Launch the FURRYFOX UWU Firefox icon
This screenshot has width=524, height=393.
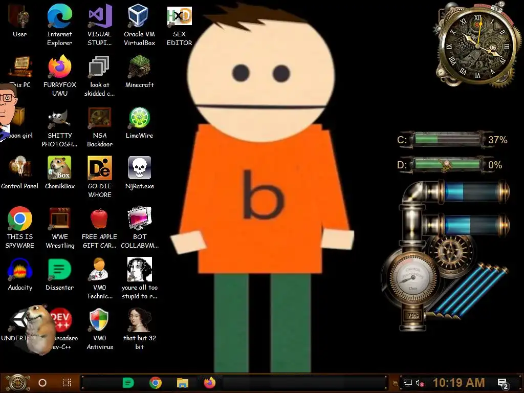tap(60, 76)
